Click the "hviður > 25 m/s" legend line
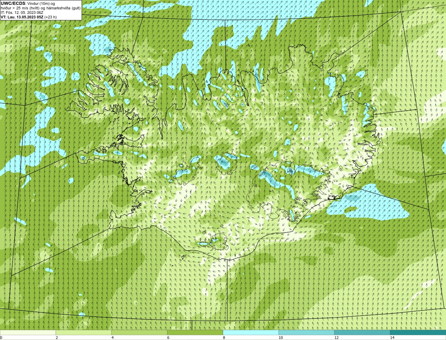Screen dimensions: 446x340 click(40, 8)
